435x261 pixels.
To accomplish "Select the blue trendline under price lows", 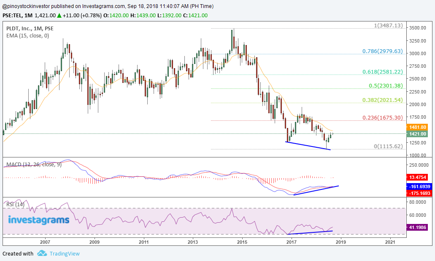I will [x=308, y=146].
